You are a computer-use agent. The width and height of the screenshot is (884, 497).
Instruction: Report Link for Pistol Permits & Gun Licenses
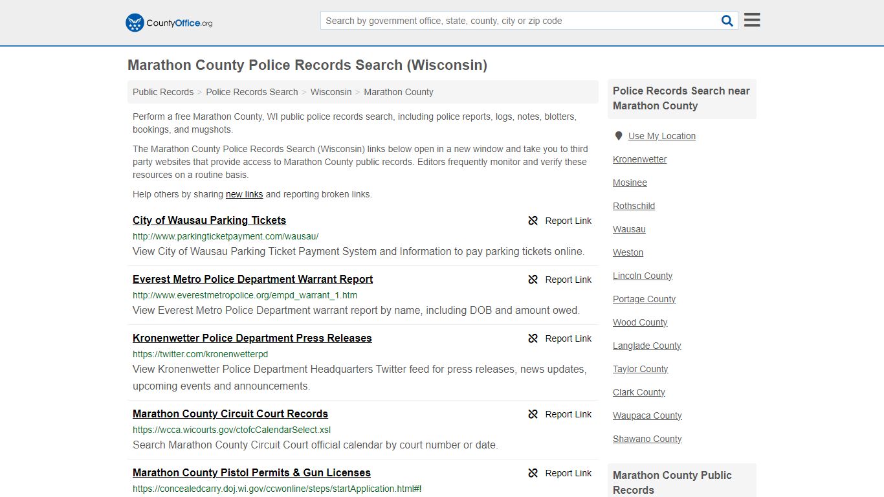(568, 473)
